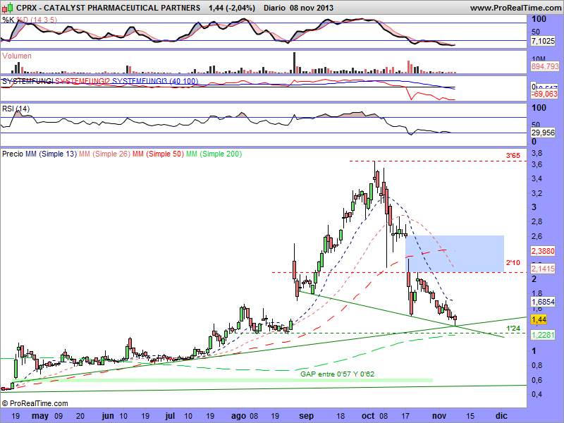Viewport: 564px width, 423px height.
Task: Click the sep month label on time axis
Action: 306,416
